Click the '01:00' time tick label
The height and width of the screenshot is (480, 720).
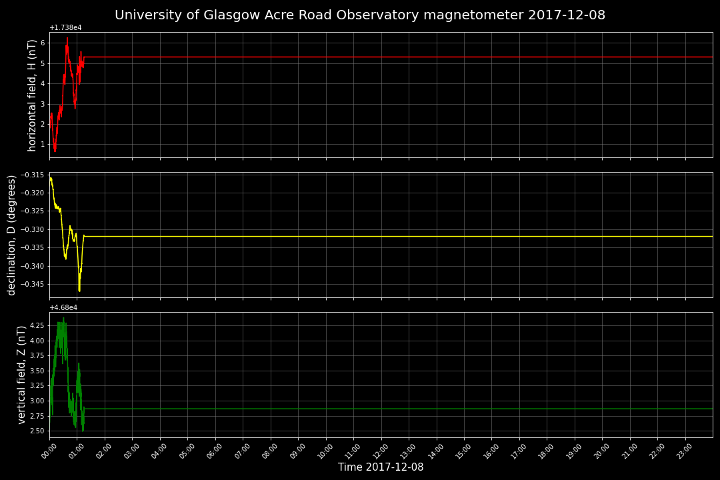click(x=76, y=452)
